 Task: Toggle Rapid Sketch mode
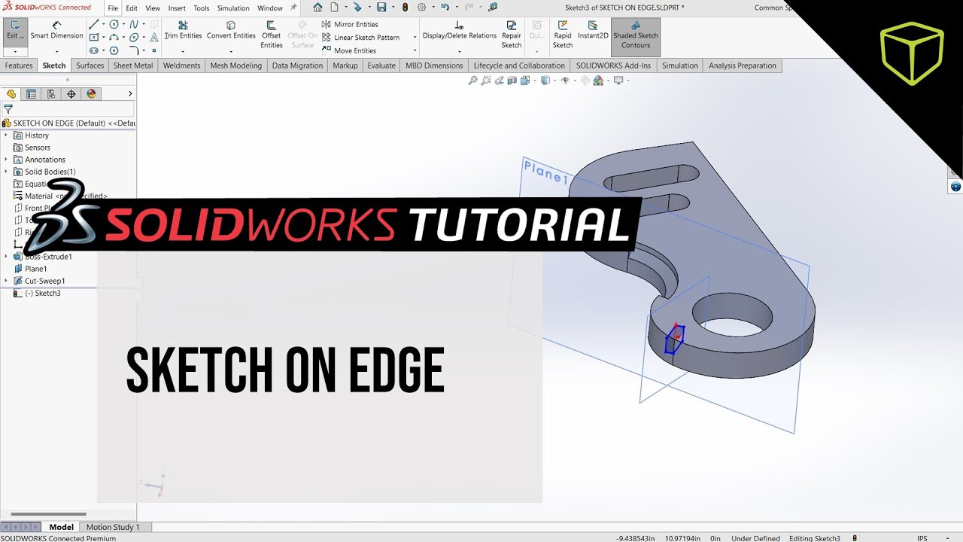(x=563, y=35)
